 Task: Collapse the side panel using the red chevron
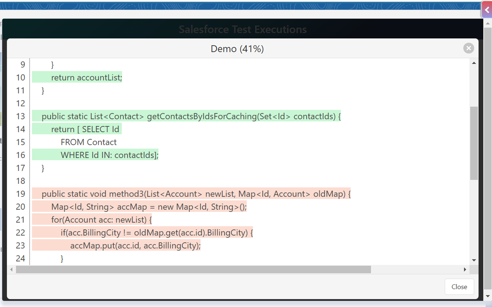click(487, 9)
